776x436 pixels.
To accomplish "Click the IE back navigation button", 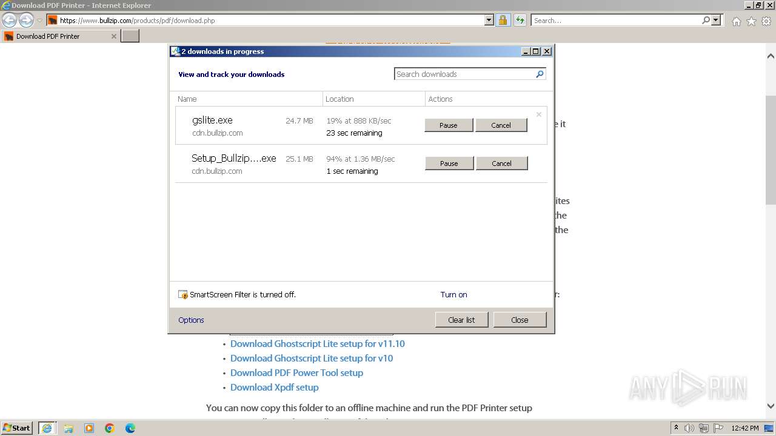I will [x=9, y=20].
